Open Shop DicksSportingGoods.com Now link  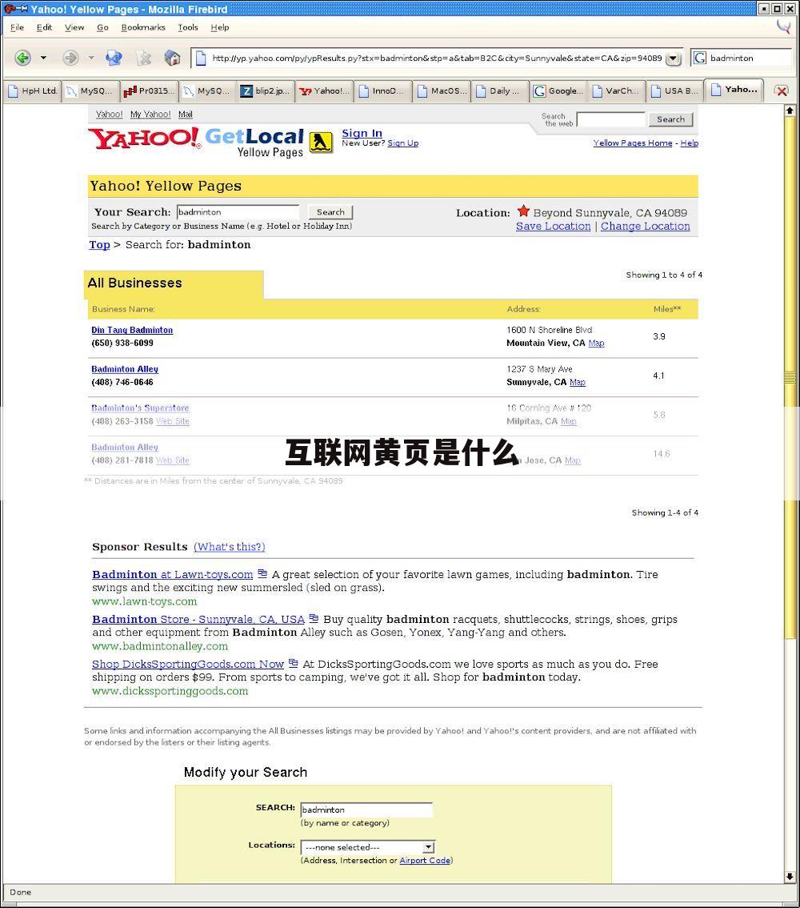[x=188, y=665]
